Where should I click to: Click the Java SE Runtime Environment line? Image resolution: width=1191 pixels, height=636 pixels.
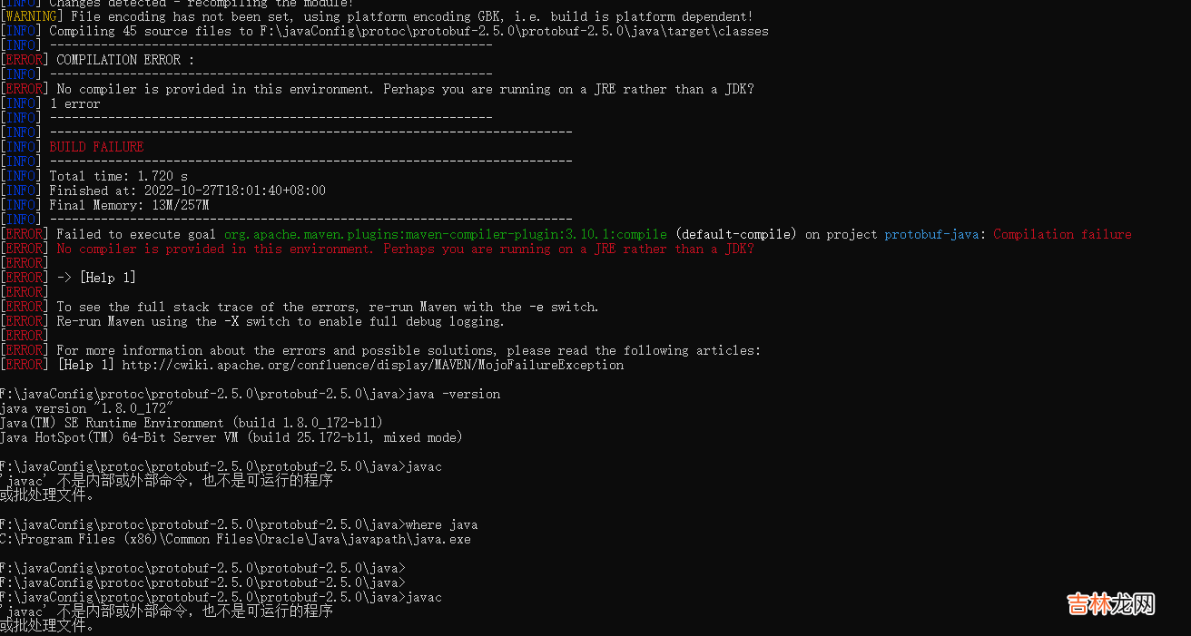191,423
